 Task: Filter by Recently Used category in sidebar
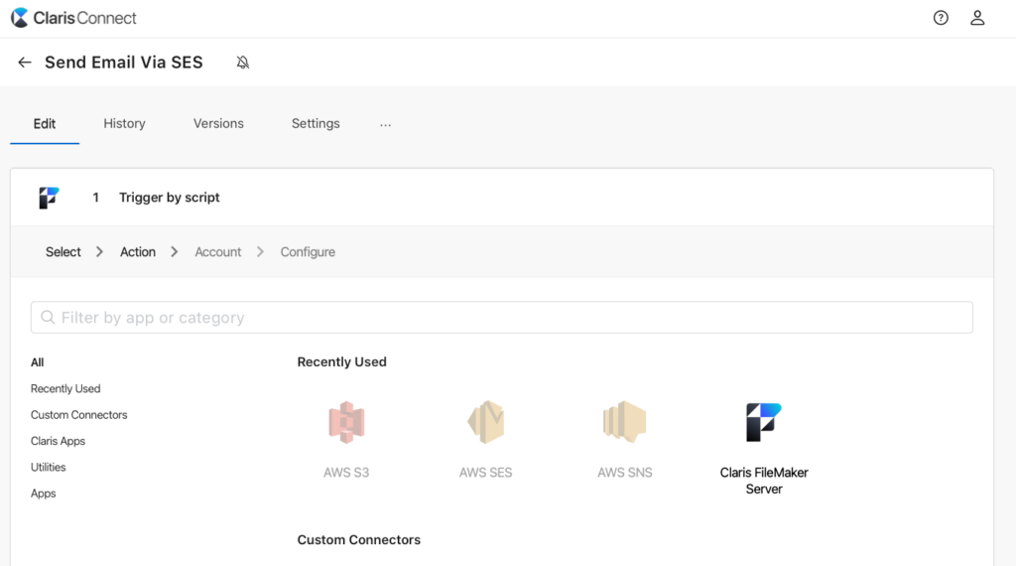tap(65, 388)
